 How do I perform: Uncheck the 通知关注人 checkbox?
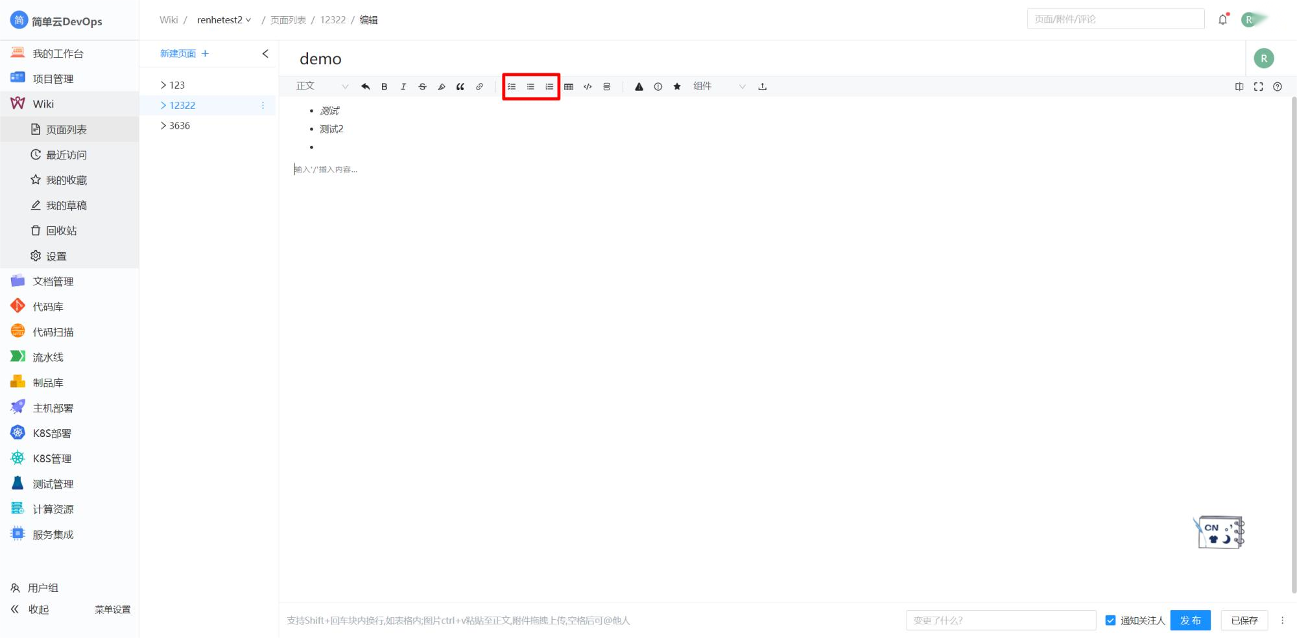click(x=1110, y=620)
